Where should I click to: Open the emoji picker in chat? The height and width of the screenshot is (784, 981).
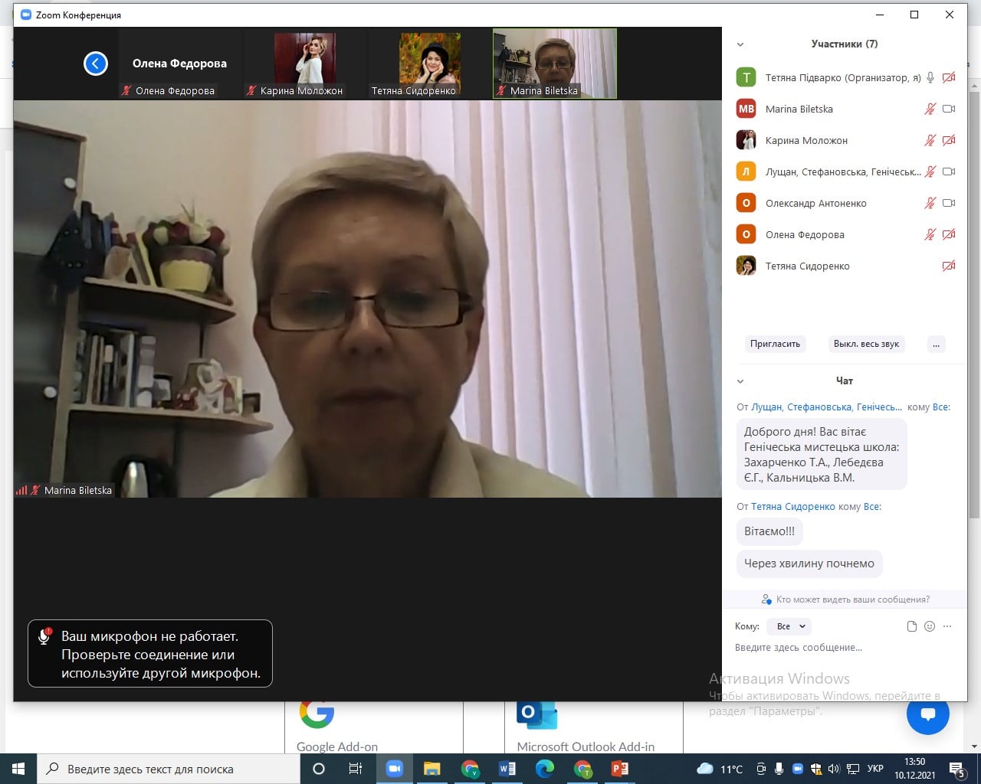point(930,626)
